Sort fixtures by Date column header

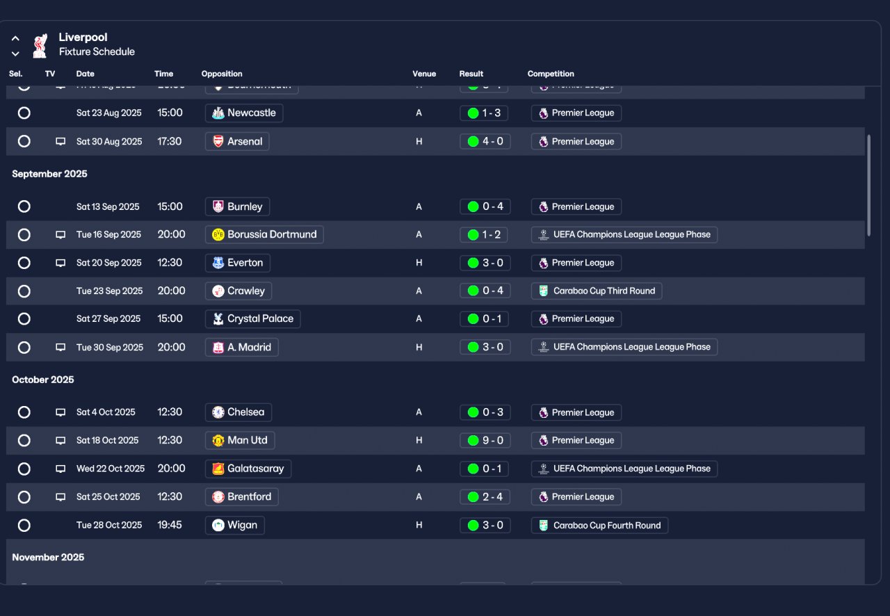coord(86,74)
